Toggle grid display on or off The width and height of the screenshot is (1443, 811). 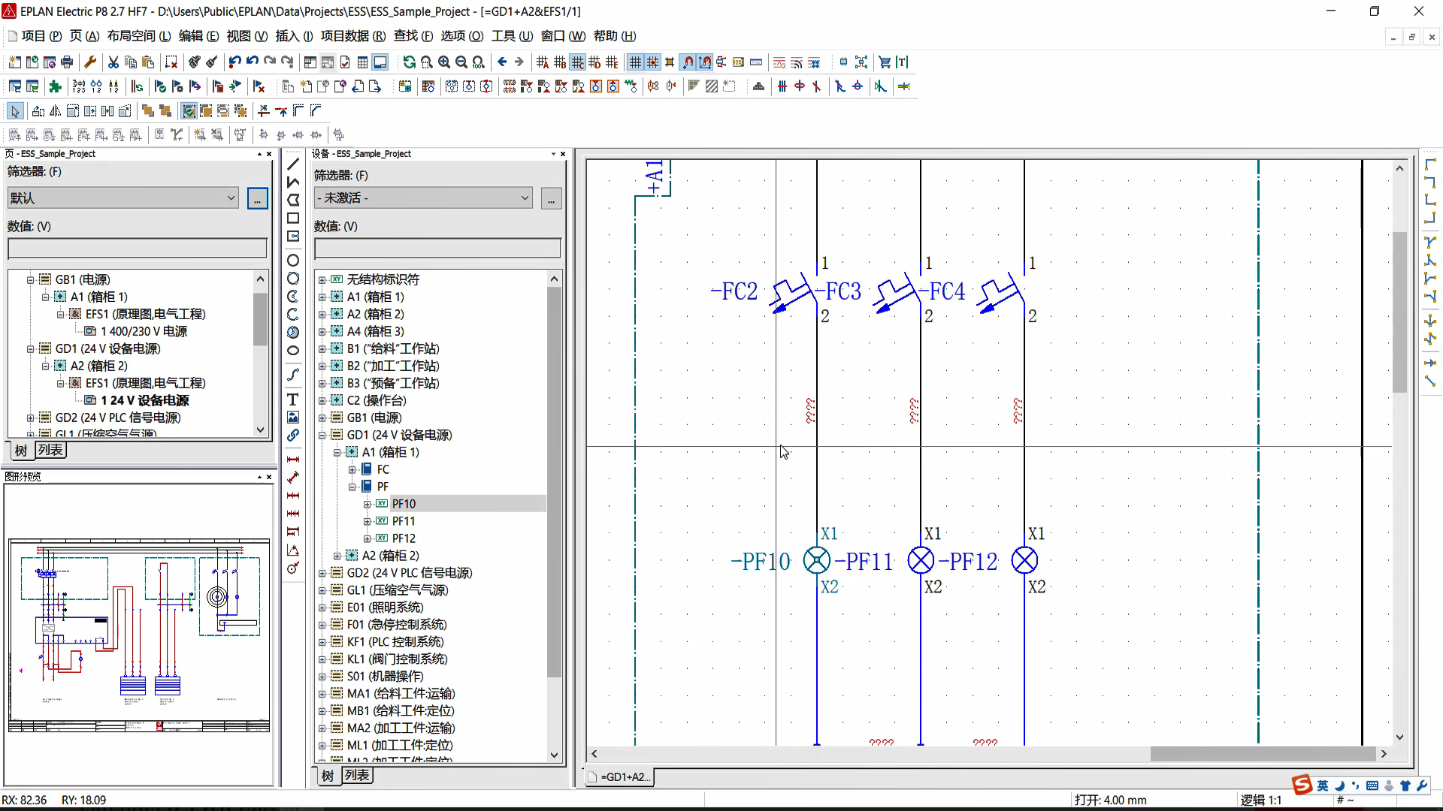635,62
